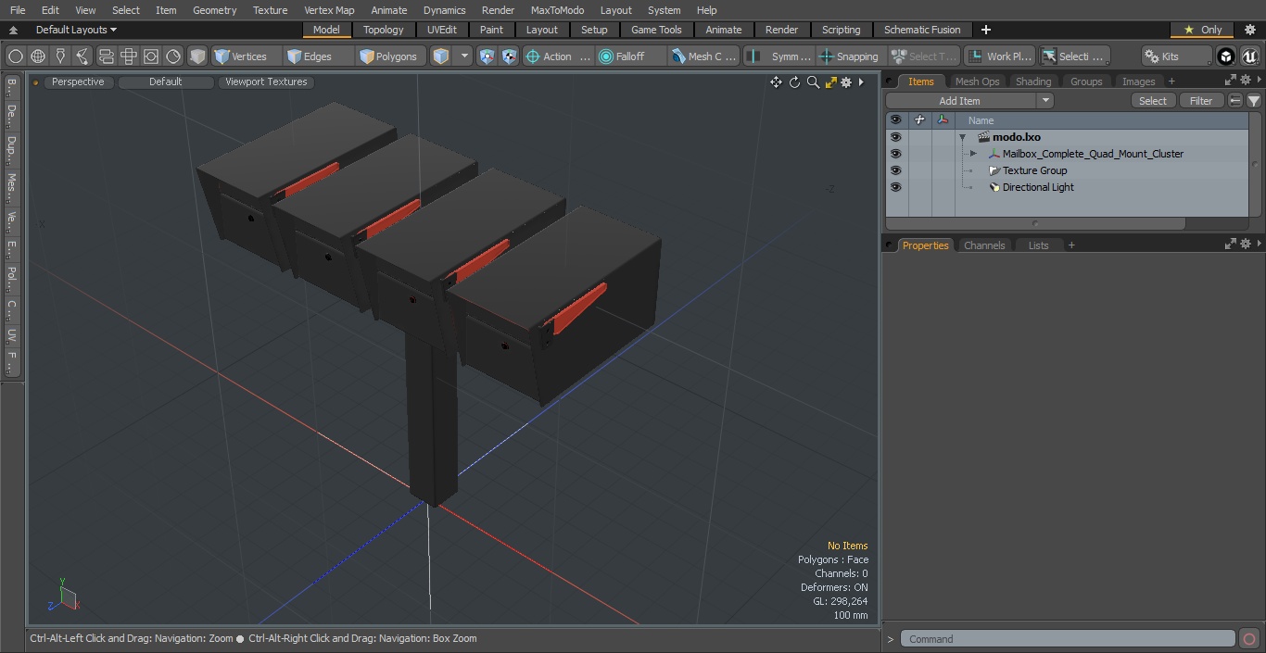1266x653 pixels.
Task: Click the viewport zoom magnifier icon
Action: 813,82
